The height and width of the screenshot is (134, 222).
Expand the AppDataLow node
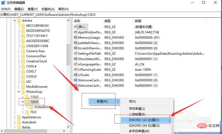14,117
